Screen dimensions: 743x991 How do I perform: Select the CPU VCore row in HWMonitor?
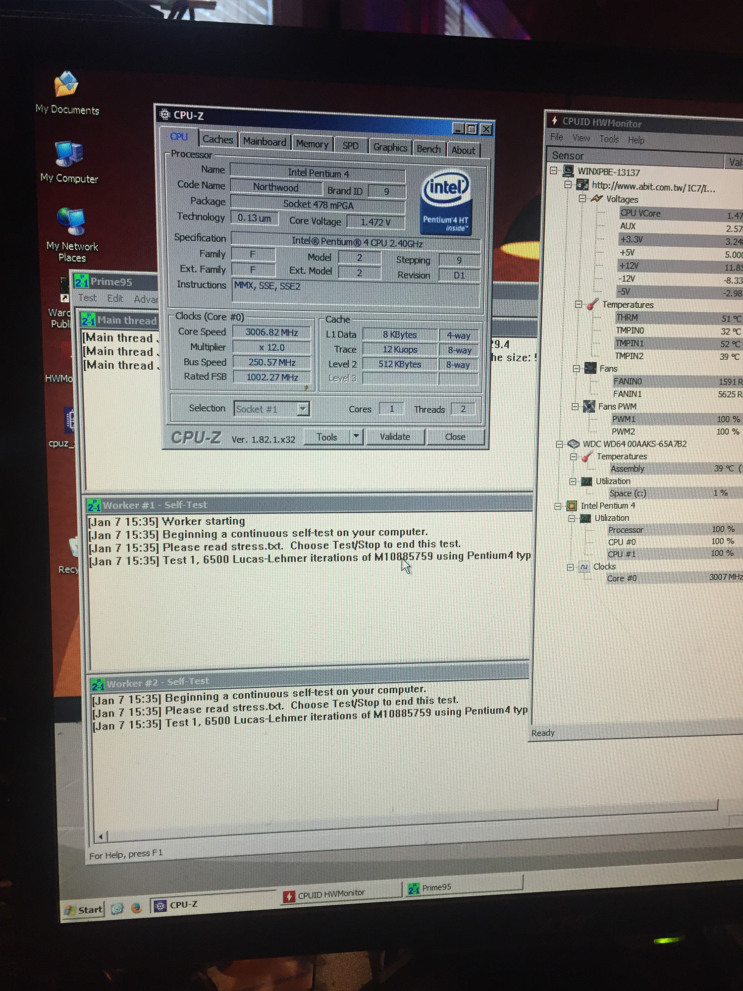pyautogui.click(x=681, y=214)
